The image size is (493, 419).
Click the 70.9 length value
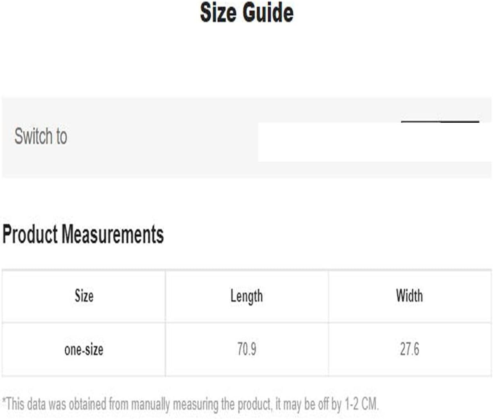247,349
